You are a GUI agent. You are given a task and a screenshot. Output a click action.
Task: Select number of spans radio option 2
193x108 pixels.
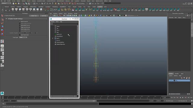25,33
